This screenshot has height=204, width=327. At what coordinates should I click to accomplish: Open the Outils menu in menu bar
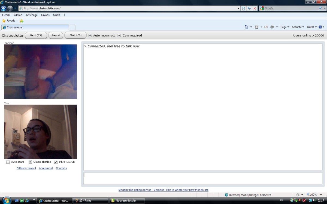[57, 15]
